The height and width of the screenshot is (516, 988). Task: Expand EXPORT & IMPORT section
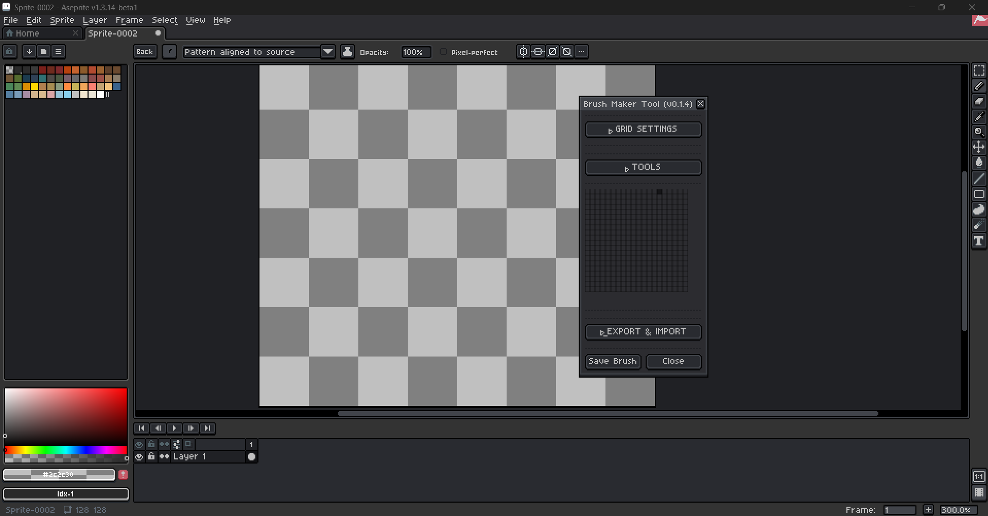pyautogui.click(x=643, y=332)
